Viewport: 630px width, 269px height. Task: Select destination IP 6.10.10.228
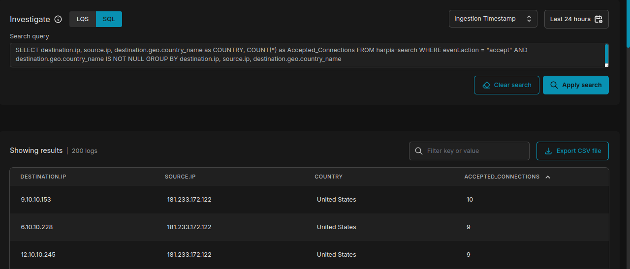coord(37,227)
